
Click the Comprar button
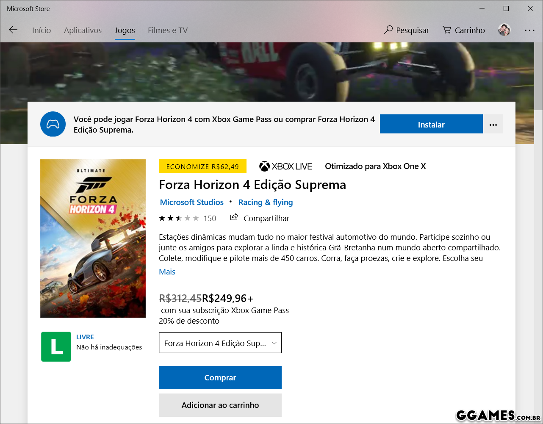coord(220,377)
